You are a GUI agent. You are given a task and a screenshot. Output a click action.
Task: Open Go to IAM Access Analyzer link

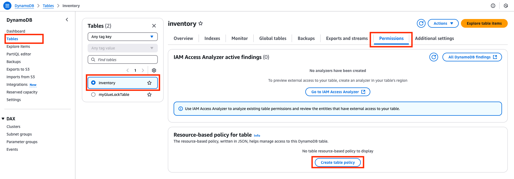[338, 92]
